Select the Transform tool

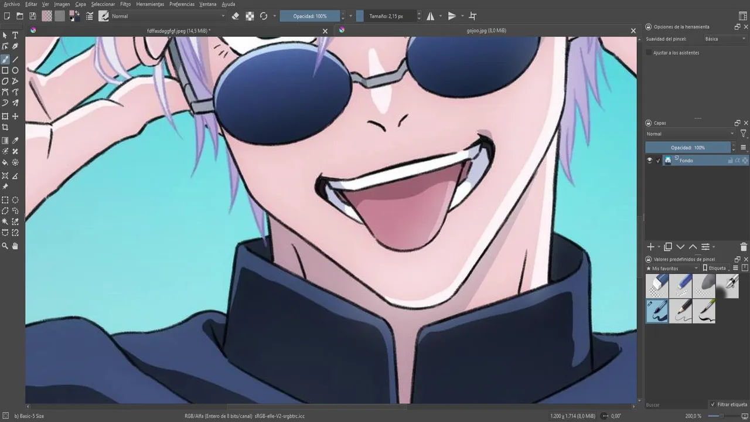click(x=5, y=116)
